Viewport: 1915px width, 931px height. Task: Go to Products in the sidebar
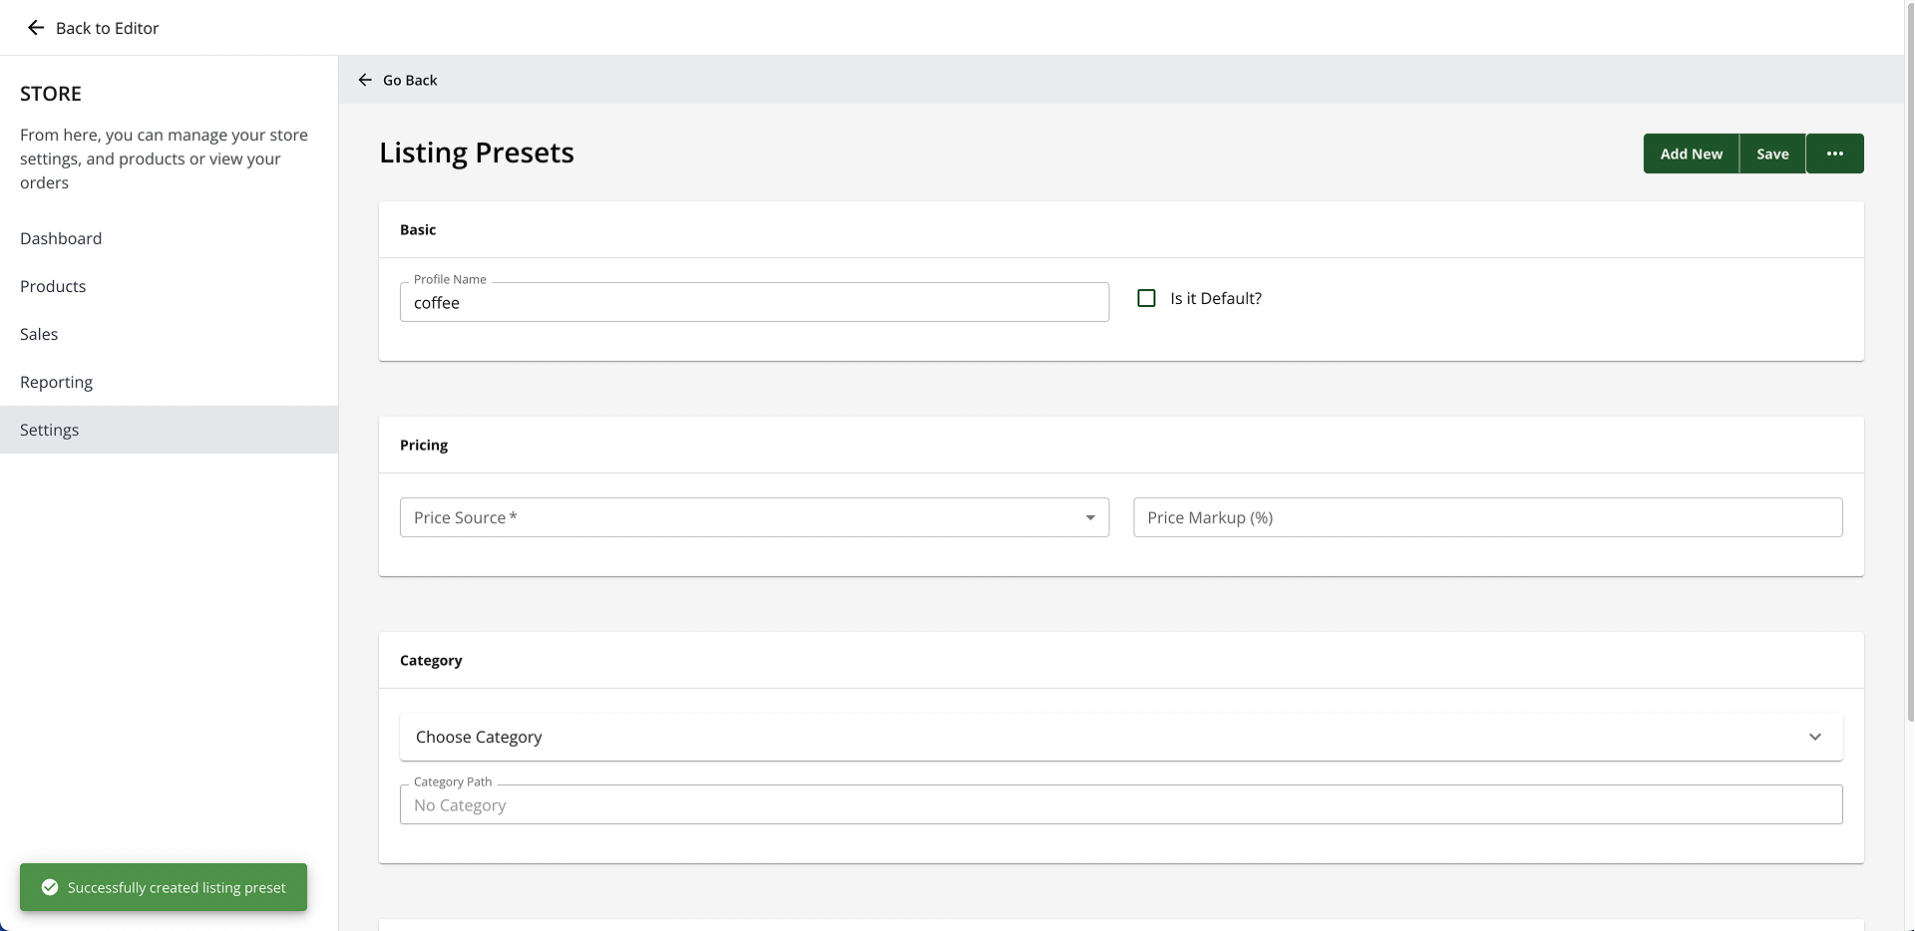pos(53,286)
